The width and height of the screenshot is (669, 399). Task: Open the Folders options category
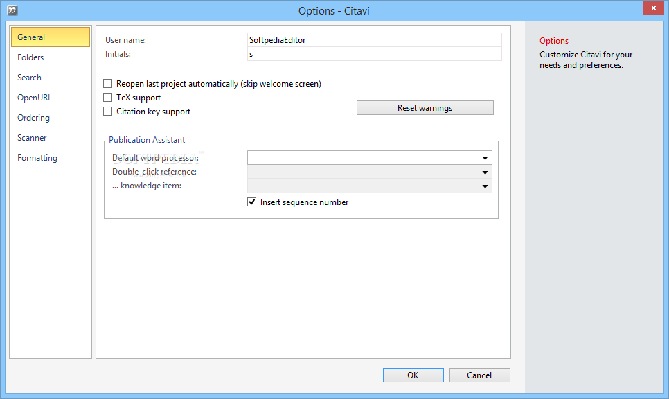point(51,57)
